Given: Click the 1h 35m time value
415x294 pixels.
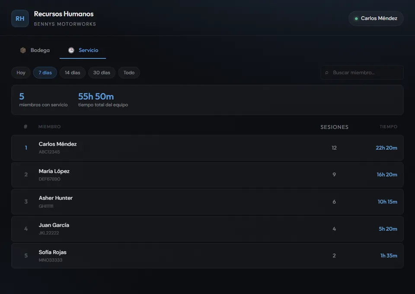Looking at the screenshot, I should coord(389,256).
